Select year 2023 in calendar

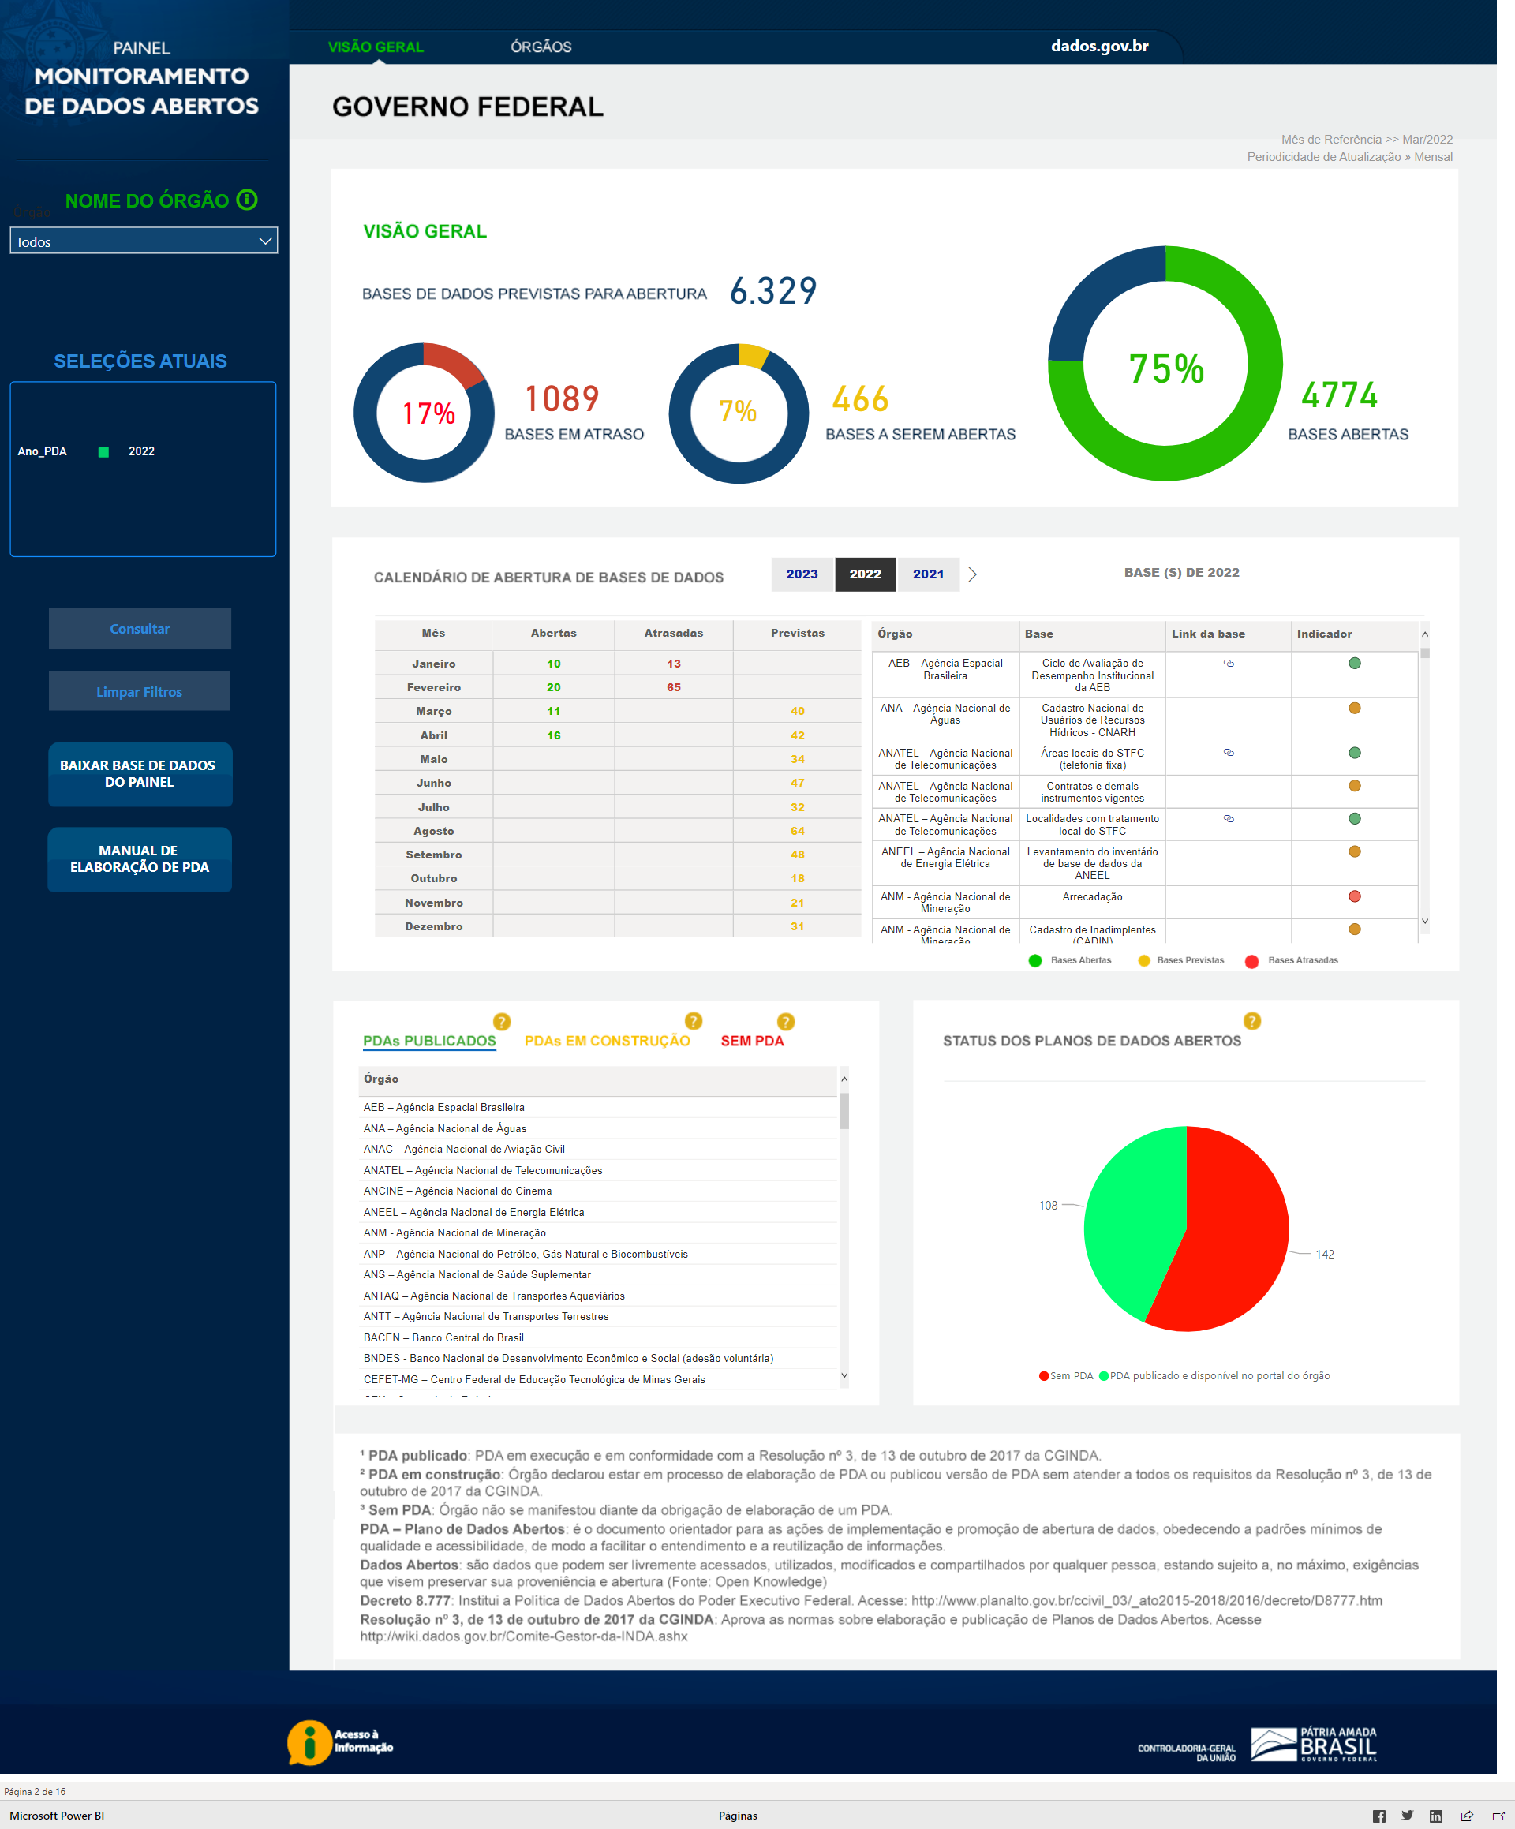pyautogui.click(x=802, y=574)
